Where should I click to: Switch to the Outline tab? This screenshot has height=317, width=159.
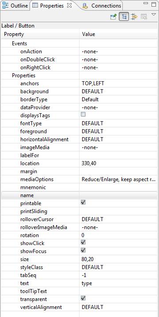point(15,6)
